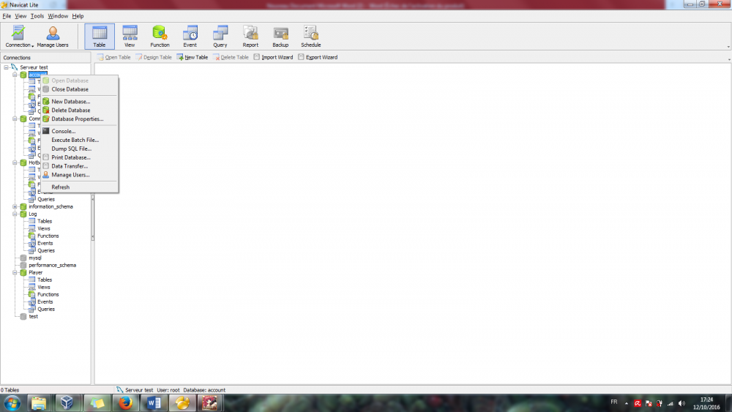Collapse the Log database node
This screenshot has width=732, height=412.
tap(15, 214)
